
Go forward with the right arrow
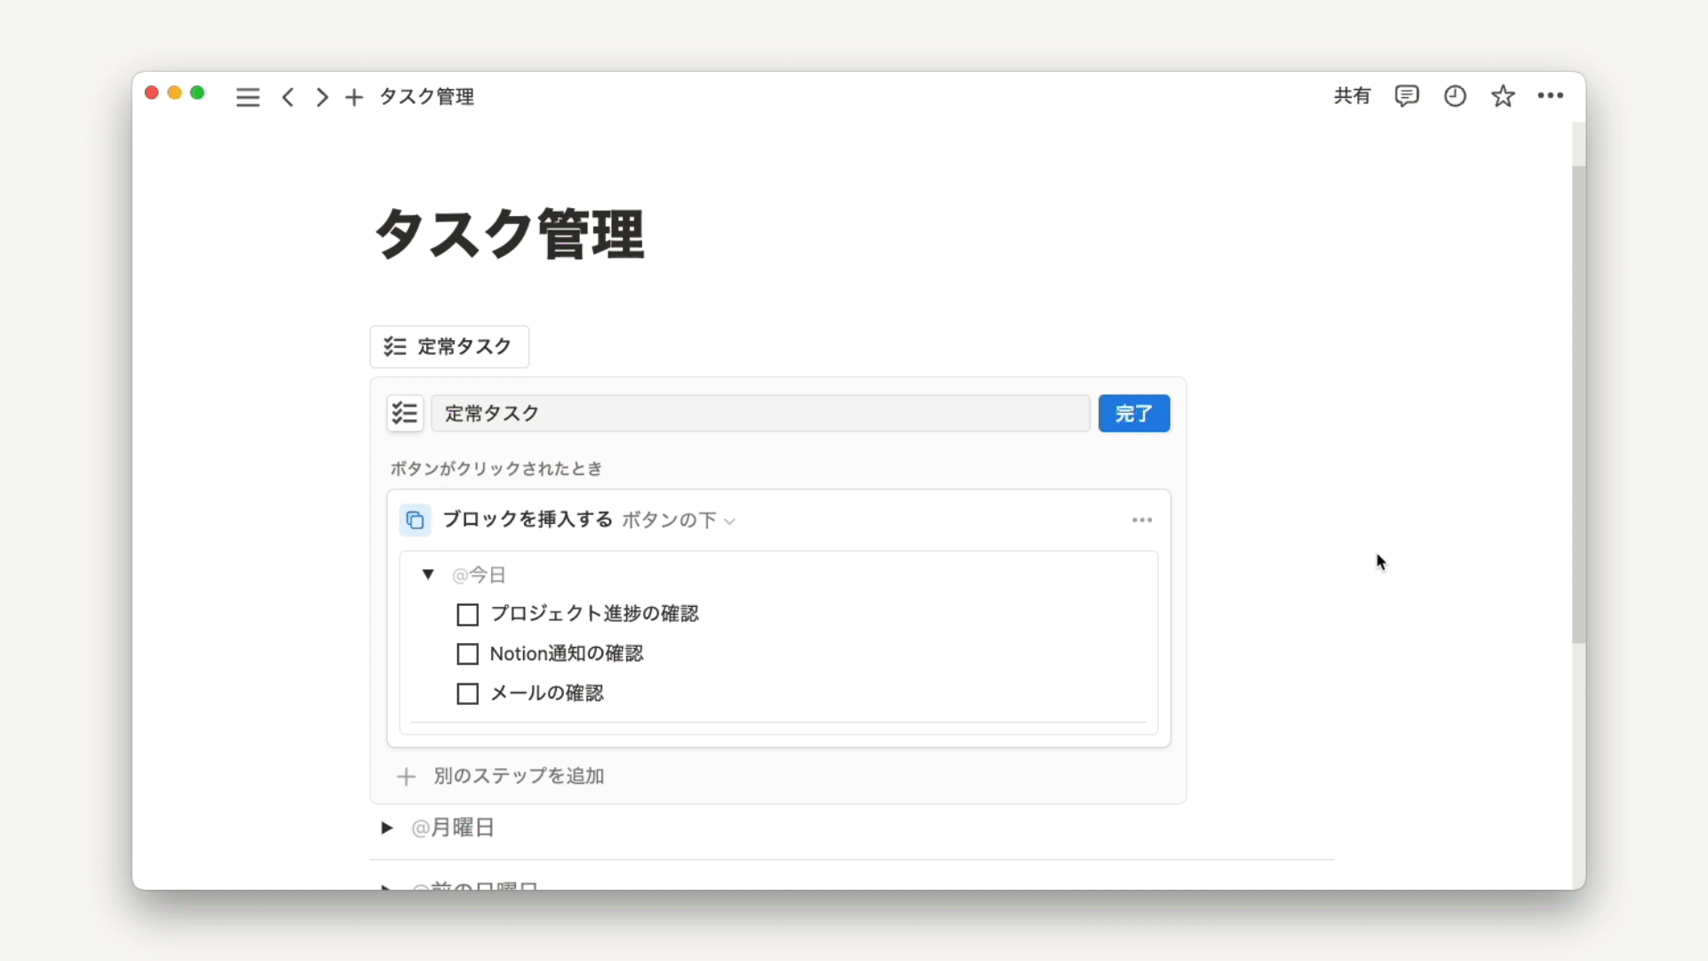(x=322, y=97)
